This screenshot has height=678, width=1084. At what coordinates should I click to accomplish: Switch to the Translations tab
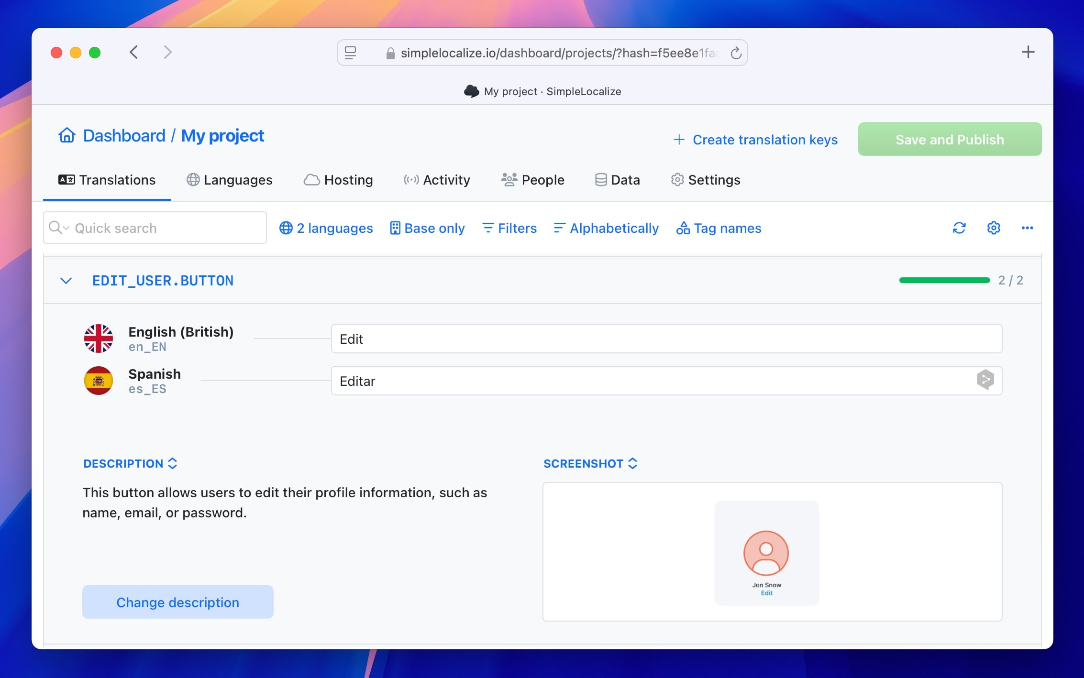click(x=107, y=180)
